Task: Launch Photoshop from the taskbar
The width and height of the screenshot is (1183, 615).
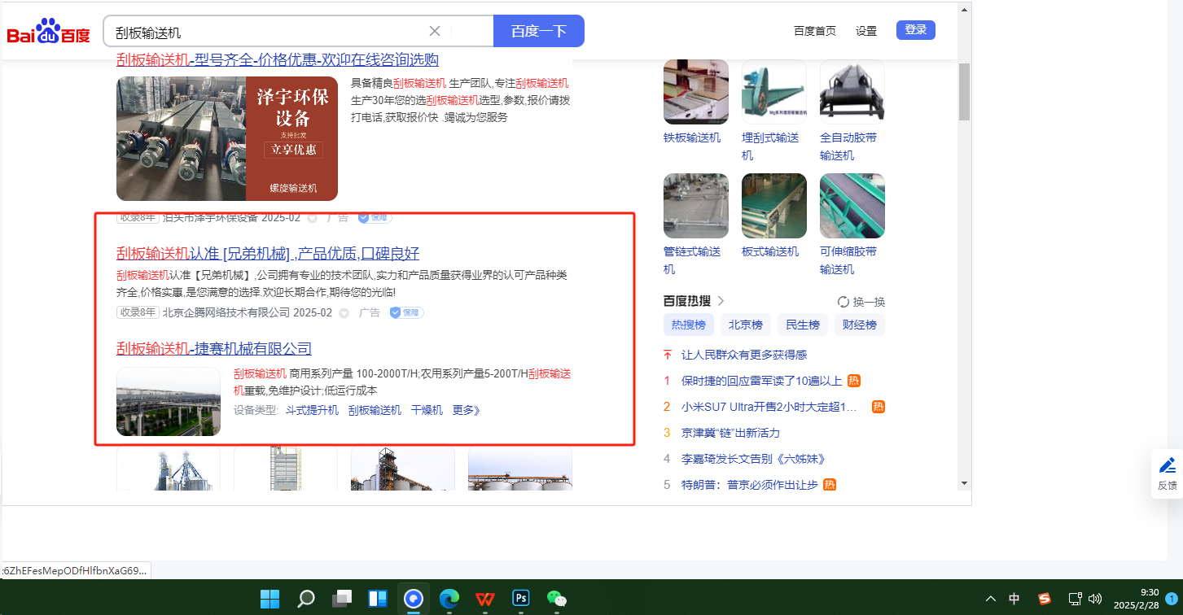Action: 521,599
